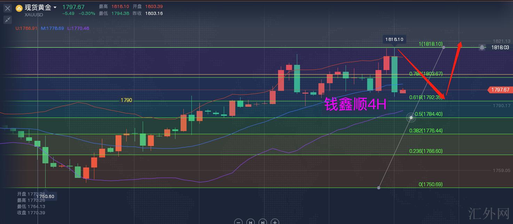Select the yellow 1790 price annotation
This screenshot has width=513, height=224.
tap(126, 100)
